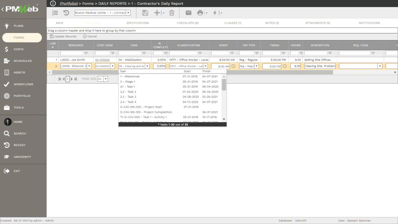Expand the Pay Type dropdown in line 2

257,66
